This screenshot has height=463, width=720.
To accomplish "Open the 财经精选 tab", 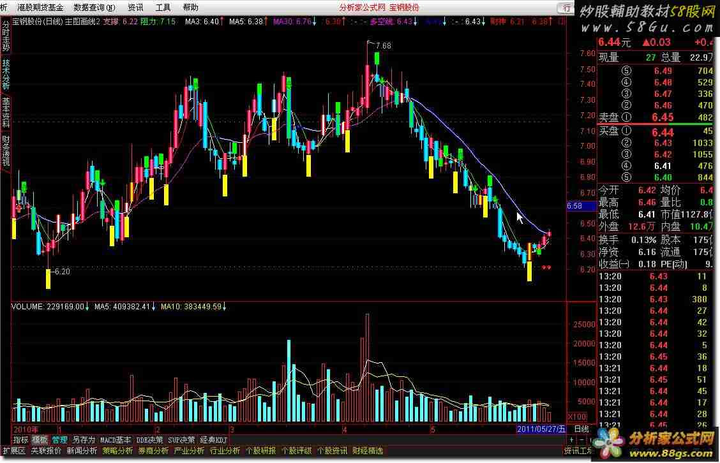I will [x=368, y=451].
